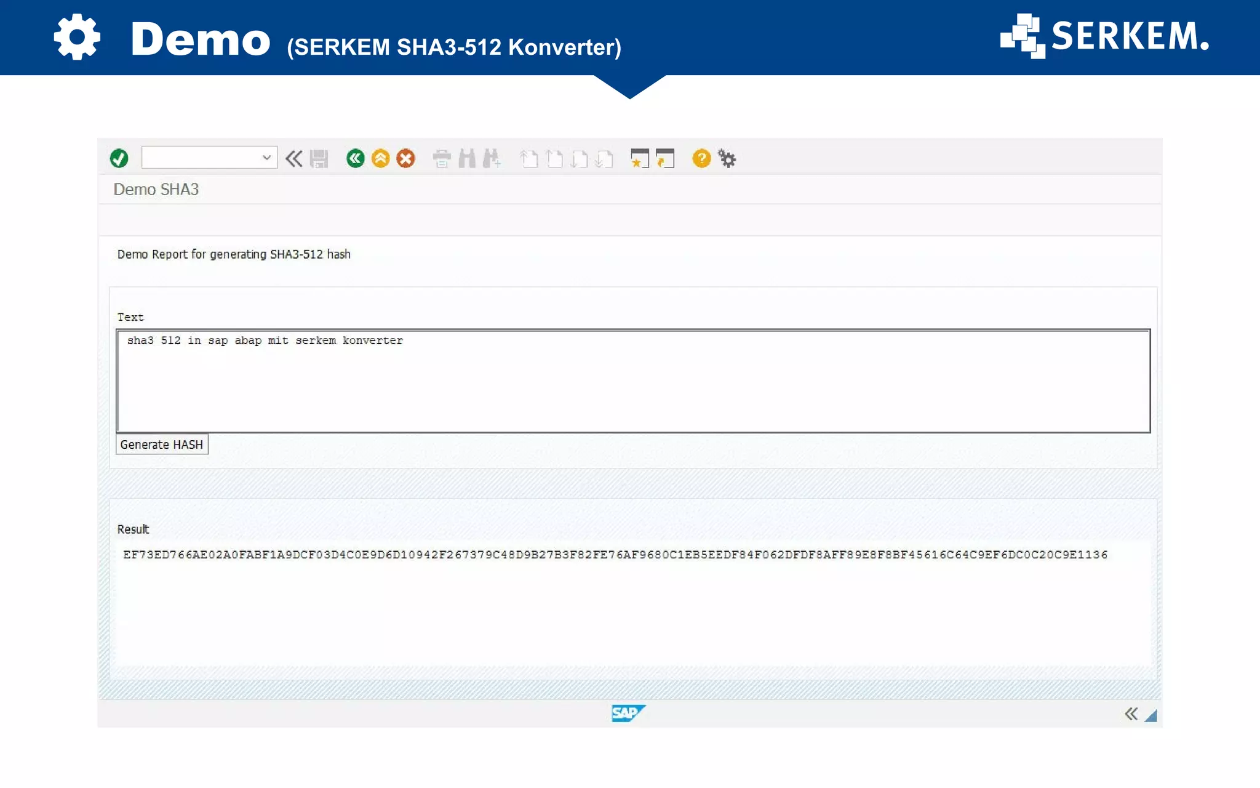
Task: Go to the First Page icon
Action: pos(528,158)
